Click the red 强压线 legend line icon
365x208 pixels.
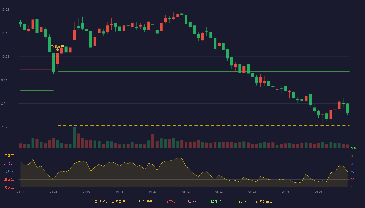tap(163, 202)
